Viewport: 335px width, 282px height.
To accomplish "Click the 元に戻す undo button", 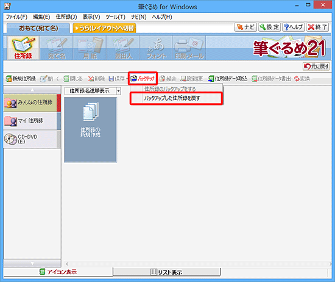I will 316,67.
